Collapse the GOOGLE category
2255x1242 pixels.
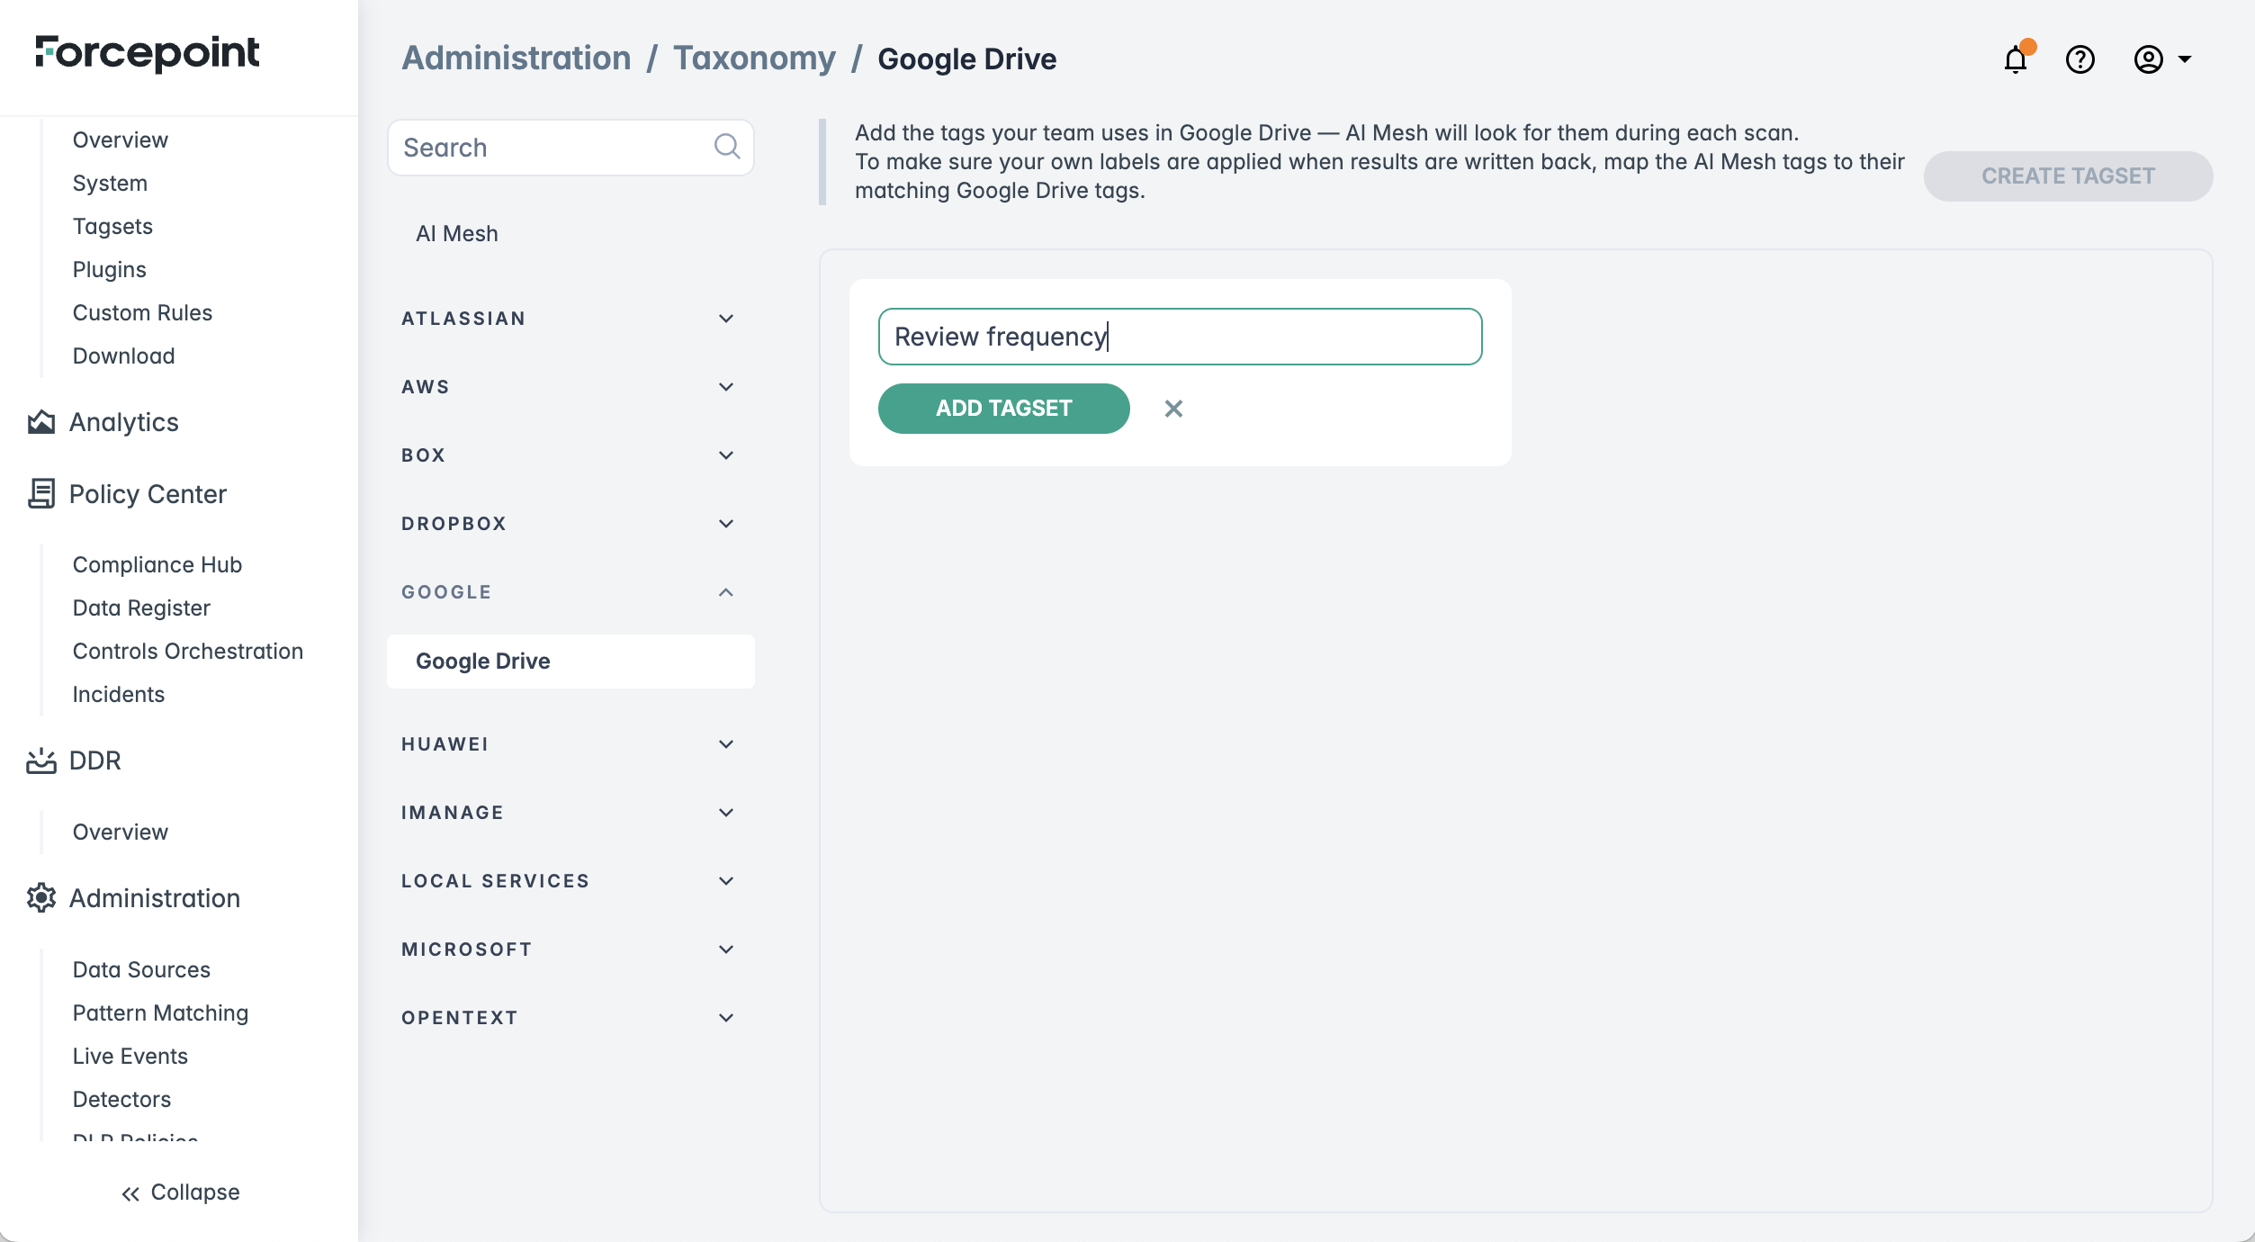pyautogui.click(x=726, y=592)
